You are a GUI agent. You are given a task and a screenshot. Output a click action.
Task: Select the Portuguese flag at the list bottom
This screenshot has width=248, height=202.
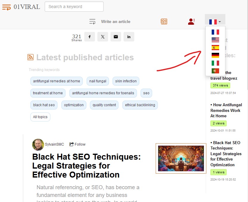[x=215, y=71]
